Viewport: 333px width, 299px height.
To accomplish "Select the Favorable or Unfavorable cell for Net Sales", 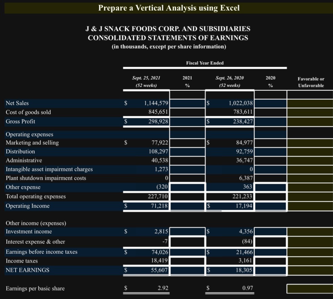I will pos(310,103).
